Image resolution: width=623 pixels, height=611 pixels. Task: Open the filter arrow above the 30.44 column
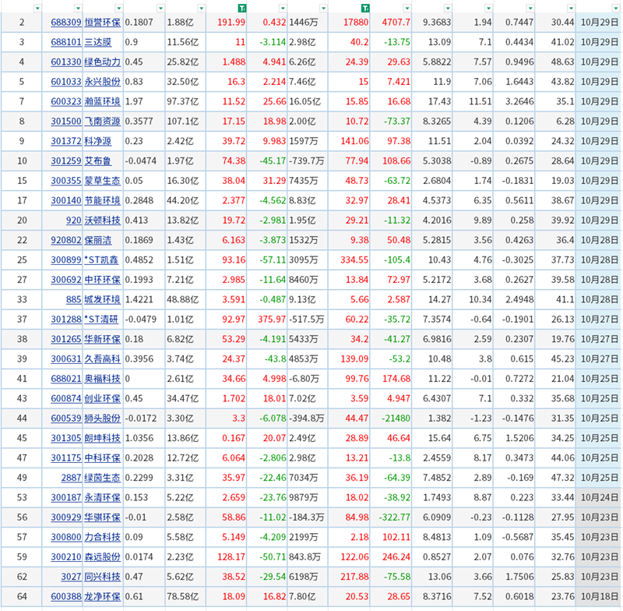(x=569, y=8)
